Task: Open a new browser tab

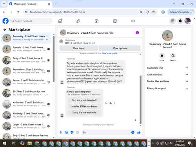Action: pos(56,4)
